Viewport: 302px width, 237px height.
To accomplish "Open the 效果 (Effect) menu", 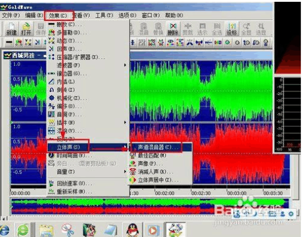I will coord(59,16).
